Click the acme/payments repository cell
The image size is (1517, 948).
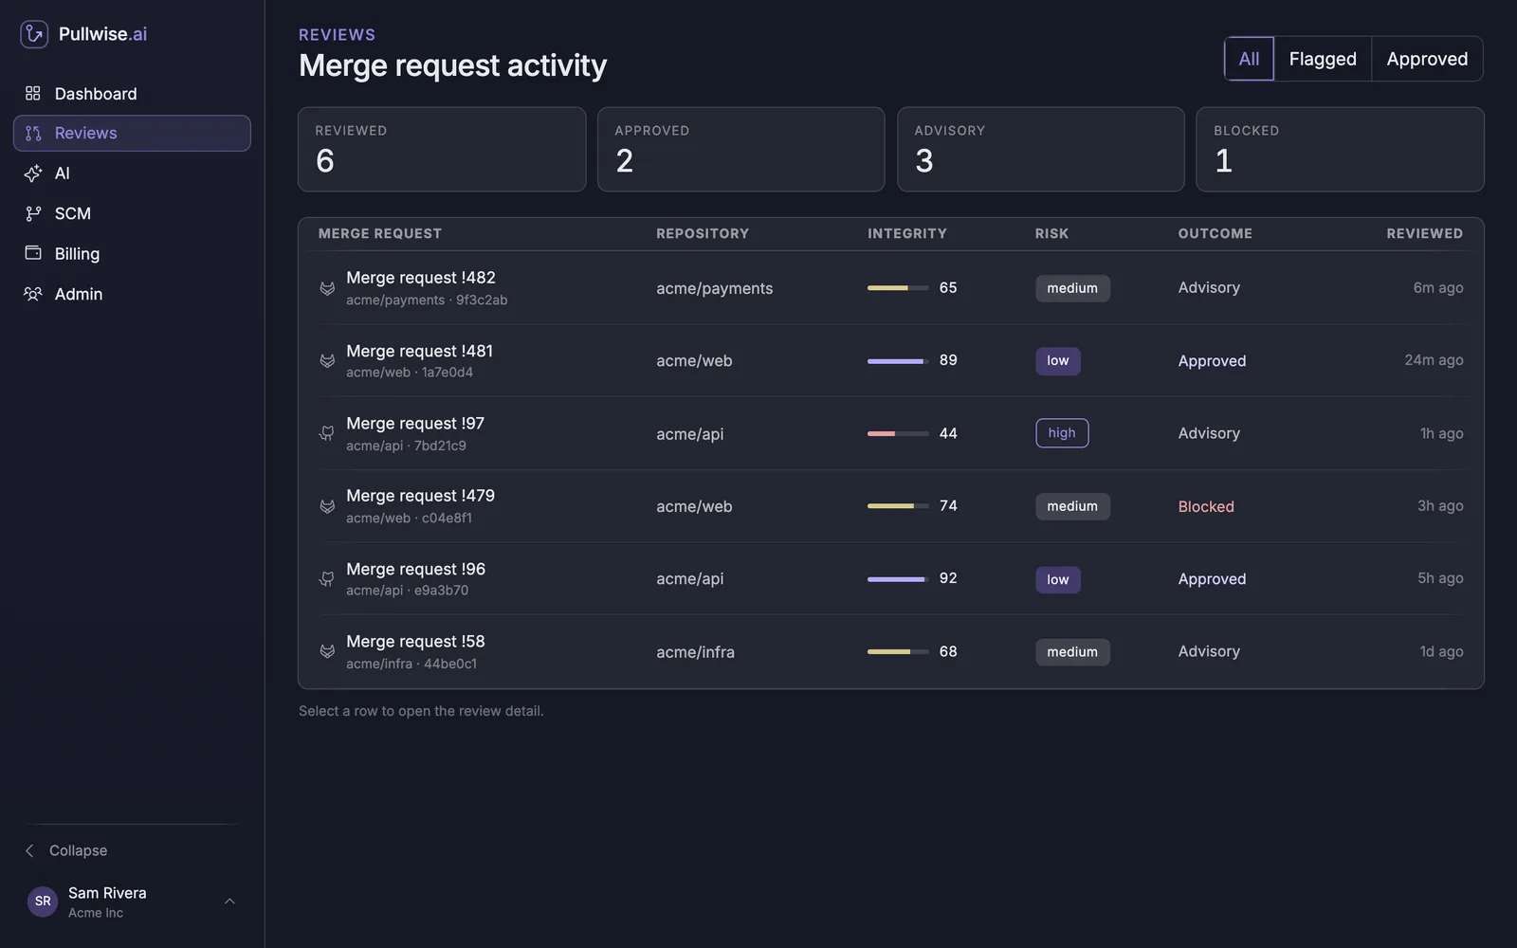pyautogui.click(x=715, y=288)
